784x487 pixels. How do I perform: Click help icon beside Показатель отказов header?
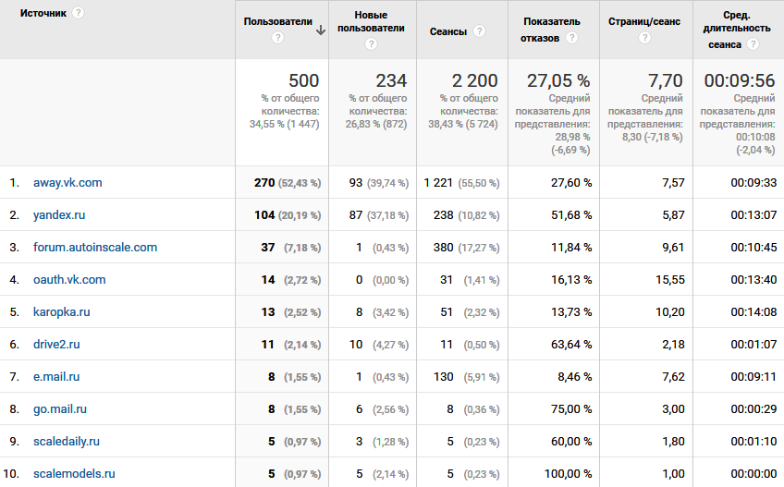[572, 38]
